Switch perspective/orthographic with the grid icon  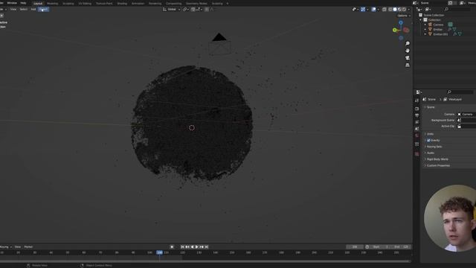point(408,65)
